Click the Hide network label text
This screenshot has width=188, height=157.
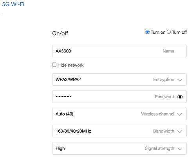[70, 65]
